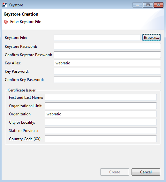
Task: Open file chooser with the Browse button
Action: click(151, 38)
